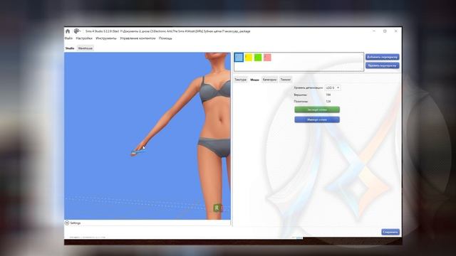Click the Вершины vertex count value 184
Viewport: 456px width, 256px height.
coord(328,95)
